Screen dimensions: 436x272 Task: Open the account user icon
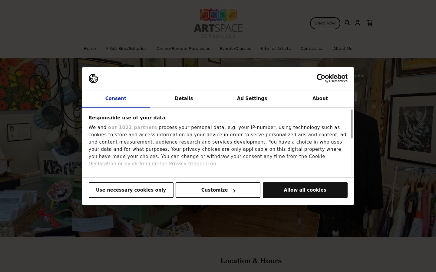click(x=358, y=23)
